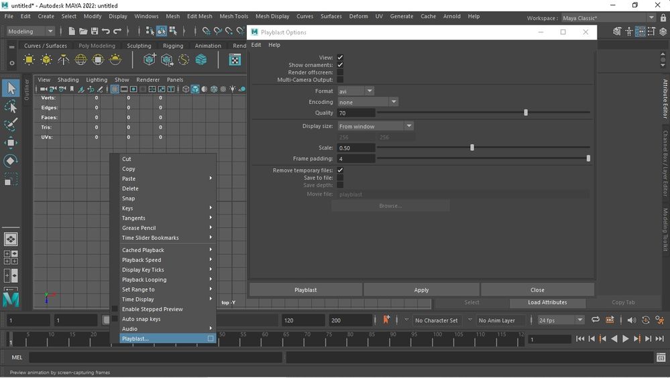This screenshot has width=670, height=378.
Task: Select Cached Playback context menu item
Action: [x=168, y=250]
